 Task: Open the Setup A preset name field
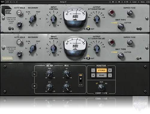63,2
